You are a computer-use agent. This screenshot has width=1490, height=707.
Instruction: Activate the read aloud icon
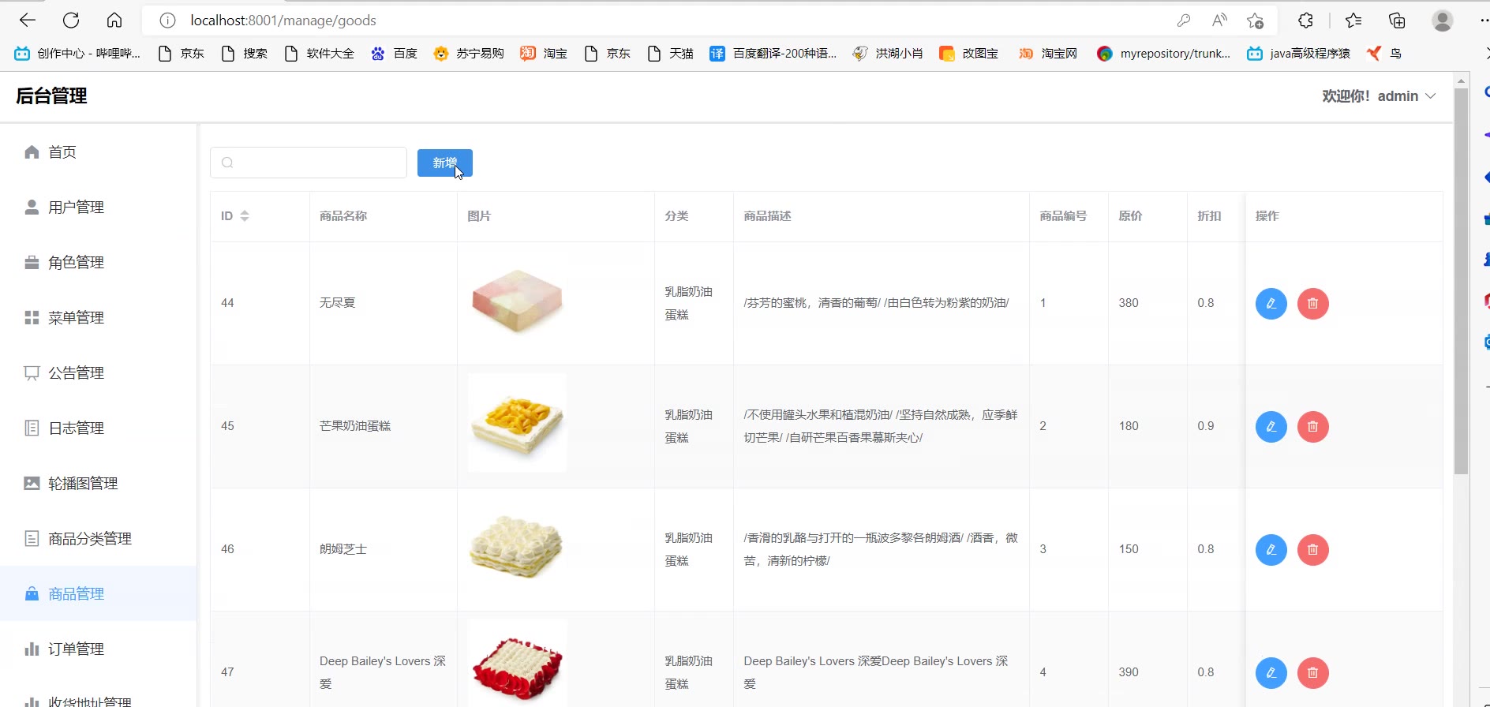(x=1219, y=21)
